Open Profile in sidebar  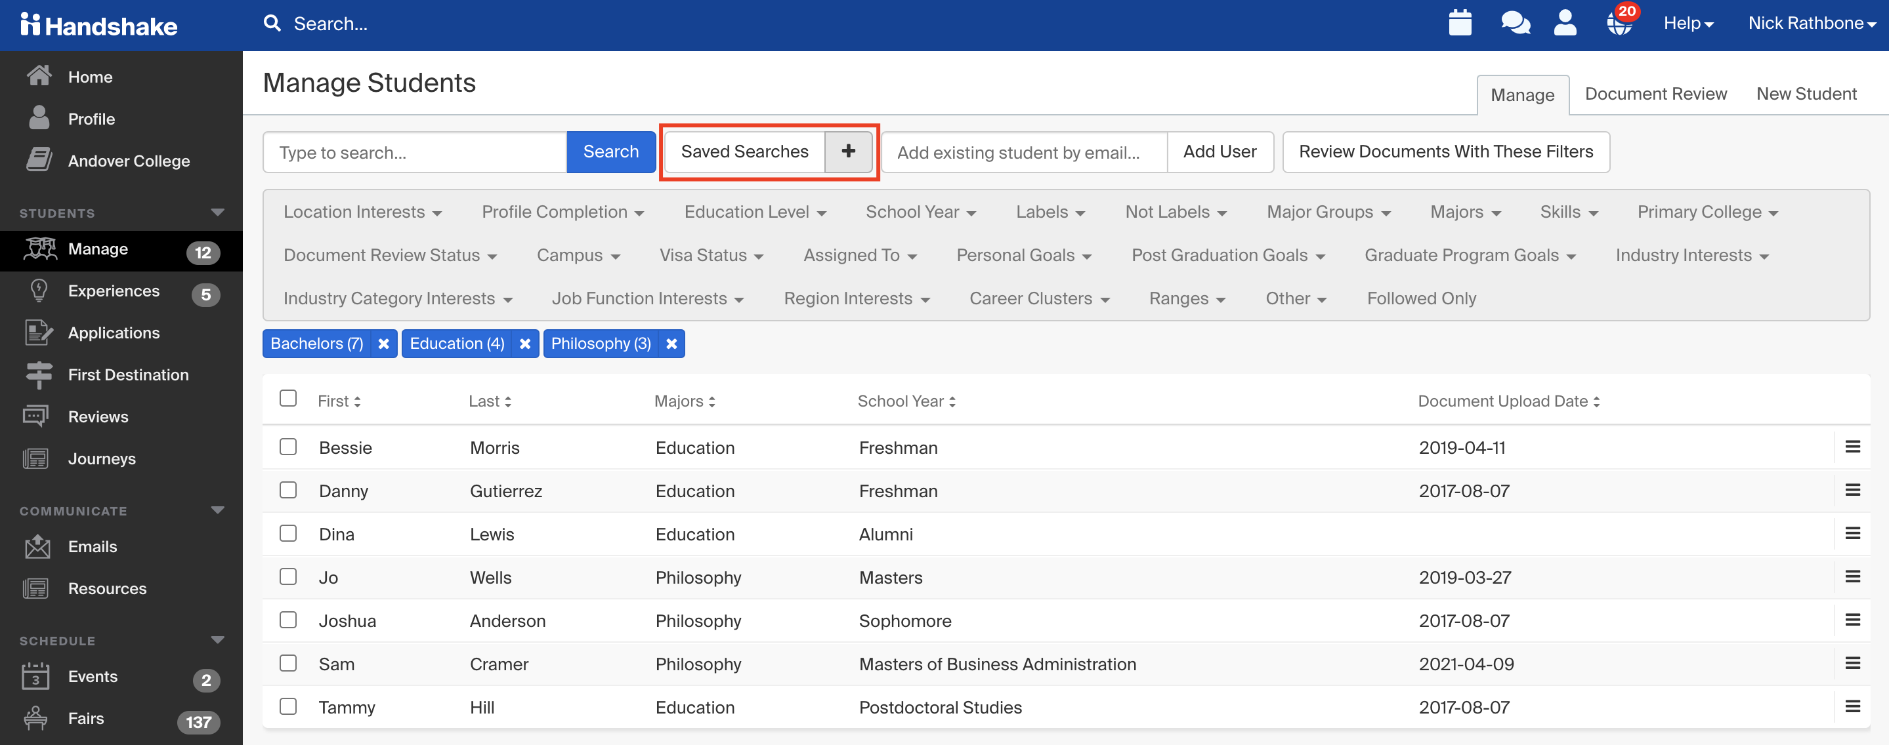pyautogui.click(x=121, y=119)
